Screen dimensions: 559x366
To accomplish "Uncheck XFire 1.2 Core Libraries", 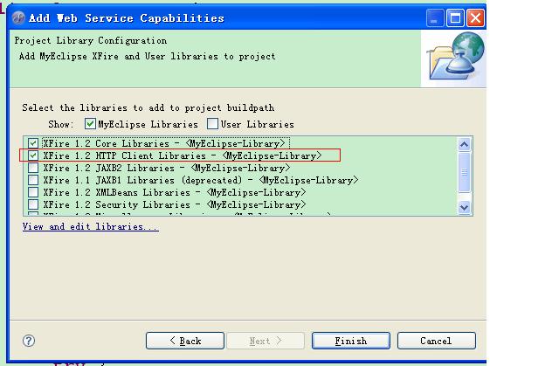I will pyautogui.click(x=33, y=143).
